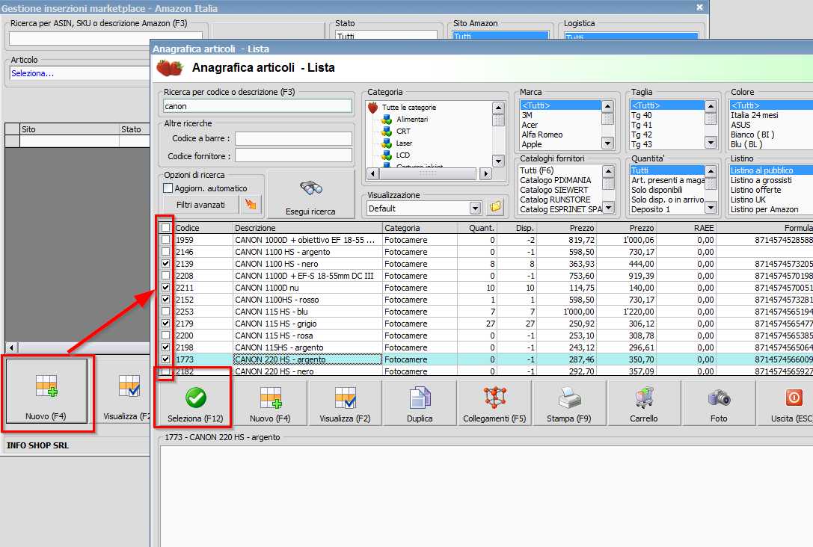
Task: Click the Codice fornitore input field
Action: coord(293,155)
